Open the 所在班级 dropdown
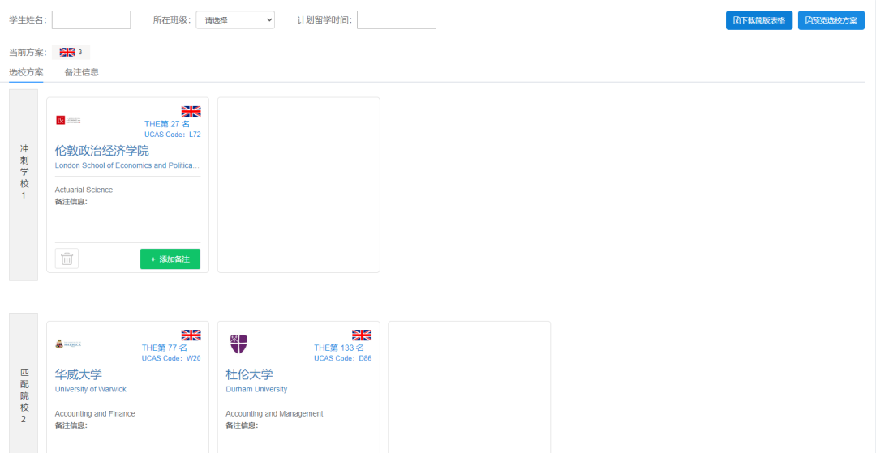This screenshot has width=876, height=453. pos(235,20)
